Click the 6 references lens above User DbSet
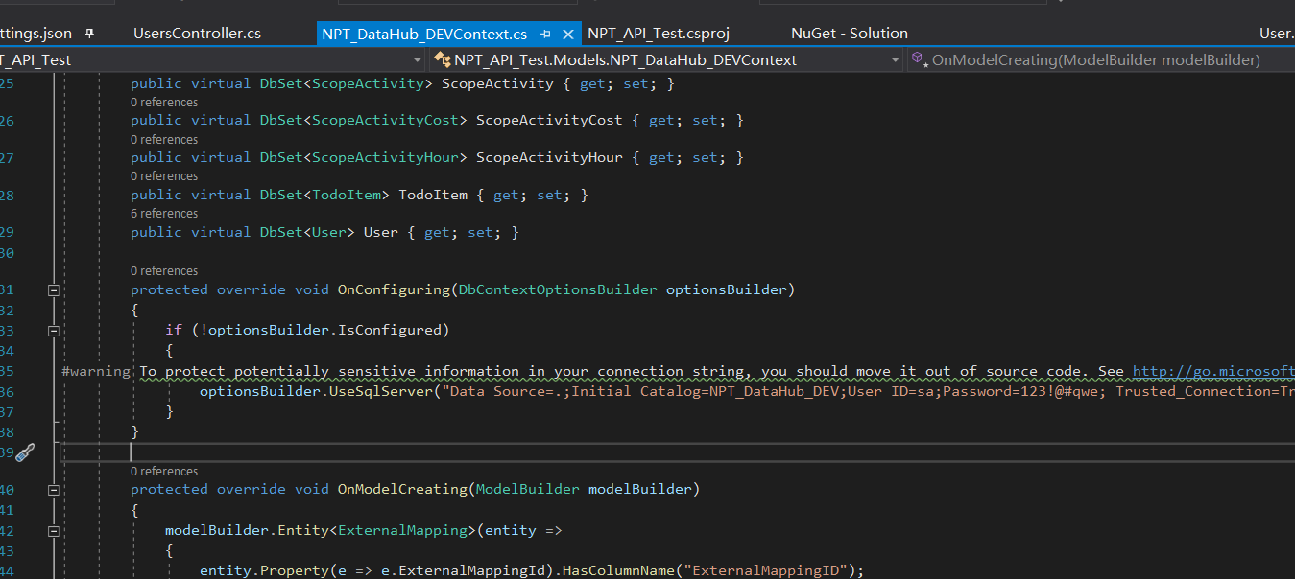Screen dimensions: 1295x579 (x=164, y=214)
